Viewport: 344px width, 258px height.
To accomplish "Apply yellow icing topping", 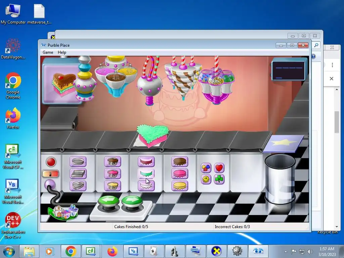I will tap(180, 185).
